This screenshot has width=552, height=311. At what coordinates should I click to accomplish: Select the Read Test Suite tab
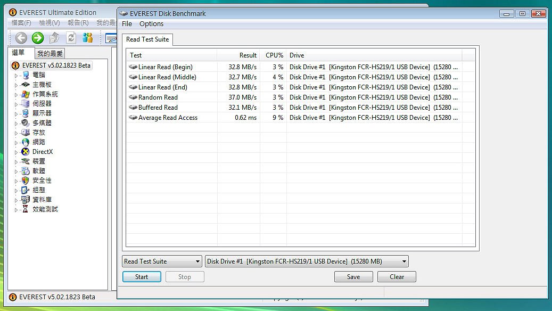click(x=147, y=39)
